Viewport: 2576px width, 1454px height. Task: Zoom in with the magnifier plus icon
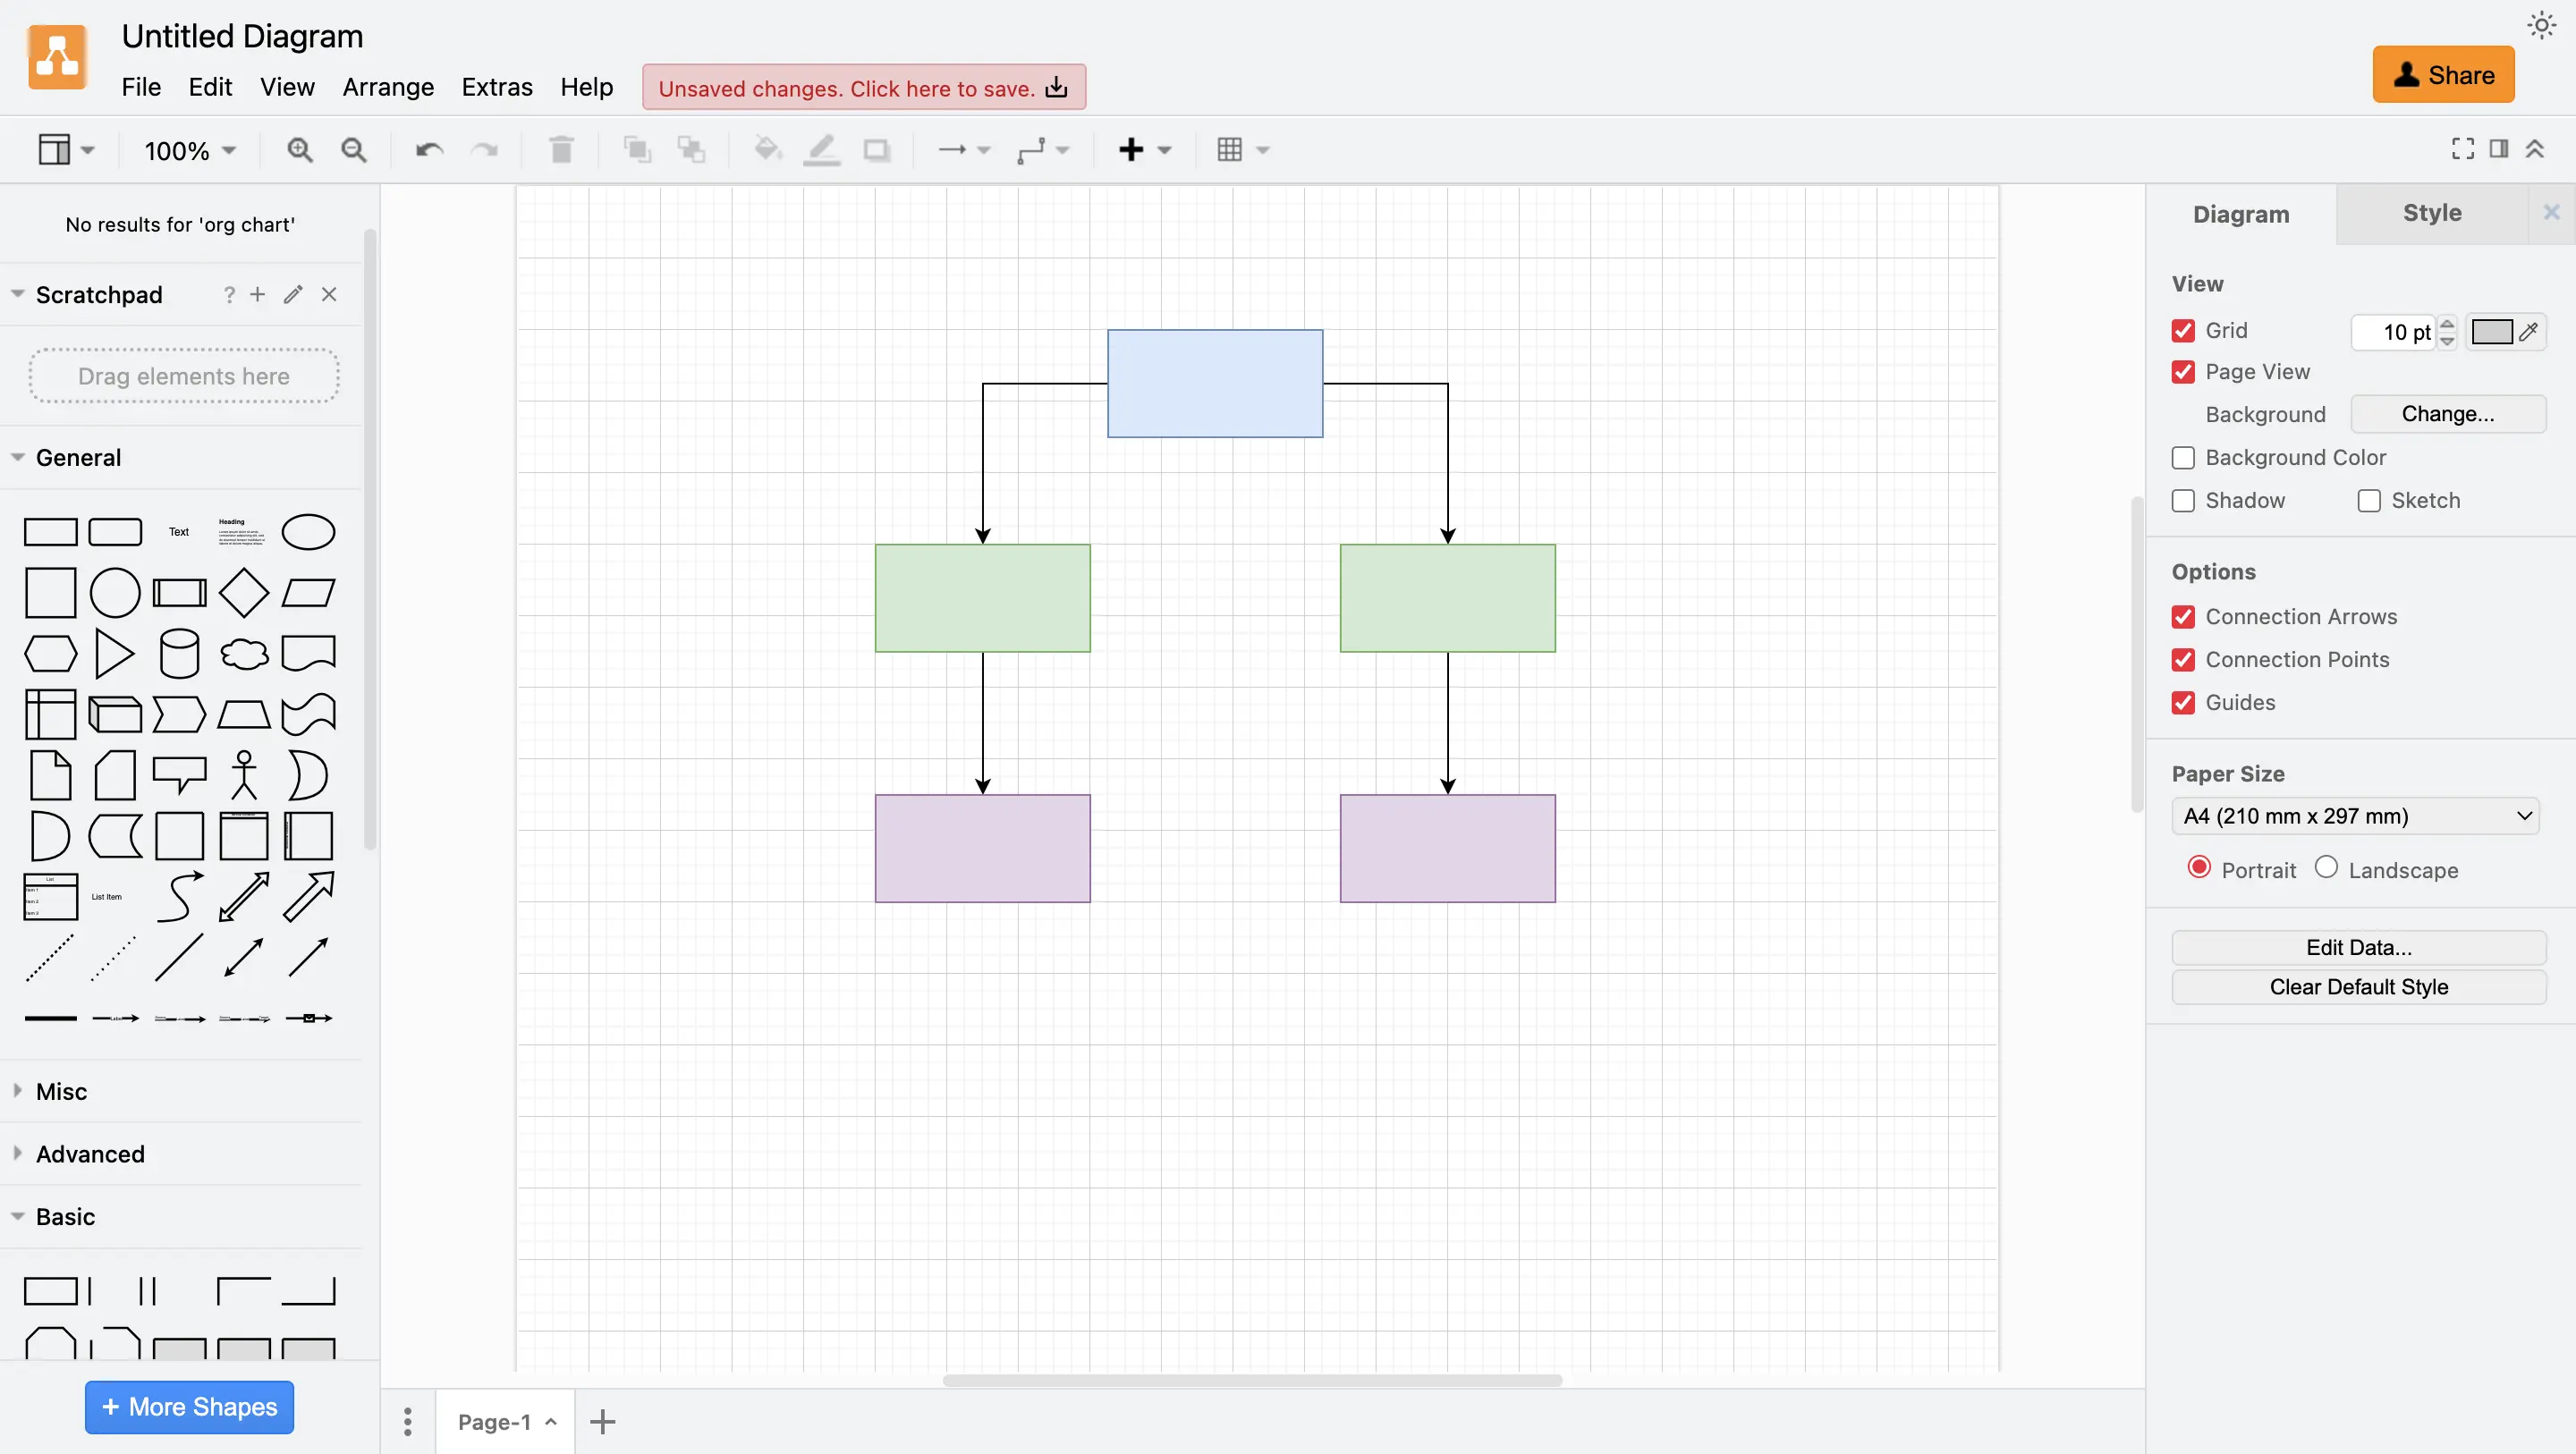coord(299,150)
